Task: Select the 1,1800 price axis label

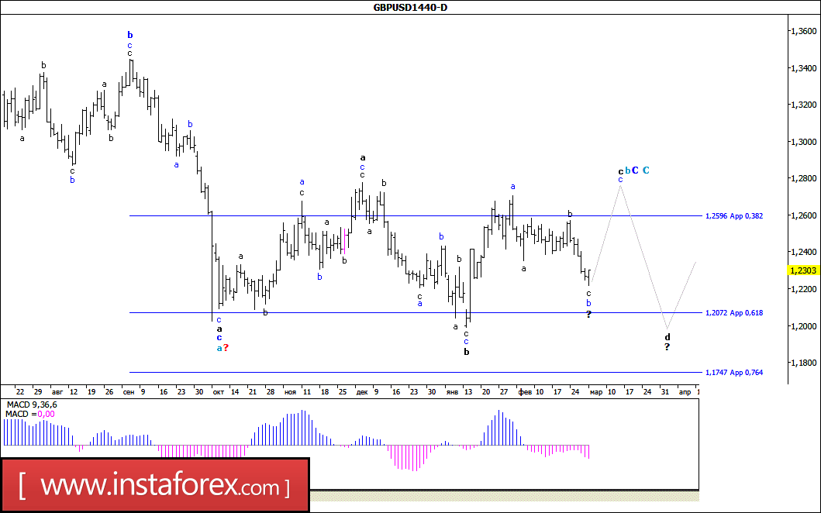Action: coord(804,363)
